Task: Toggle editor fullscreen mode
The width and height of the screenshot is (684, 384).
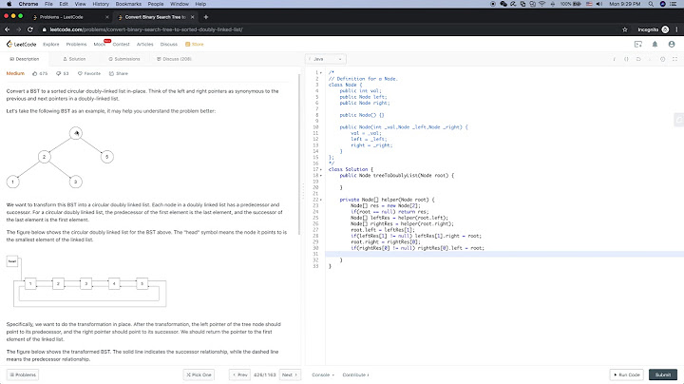Action: [x=674, y=59]
